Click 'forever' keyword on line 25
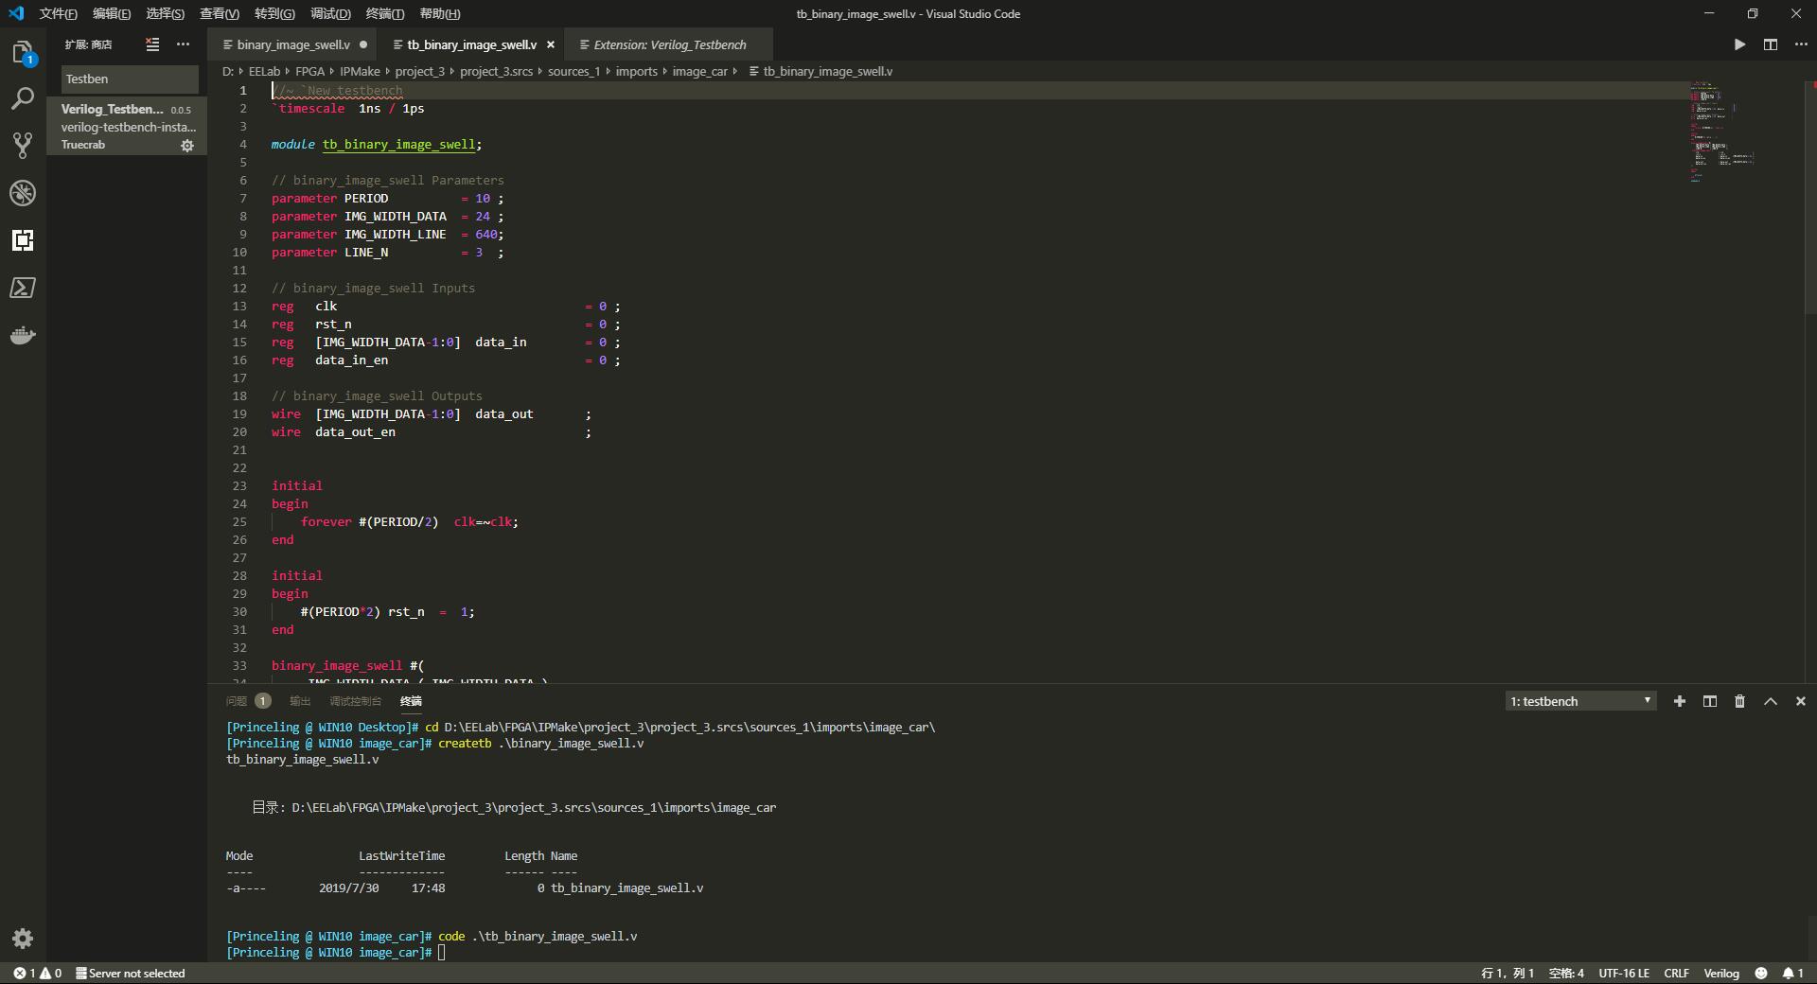The image size is (1817, 984). (326, 522)
